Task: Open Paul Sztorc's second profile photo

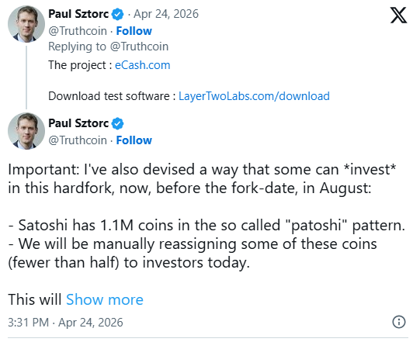Action: pos(26,131)
